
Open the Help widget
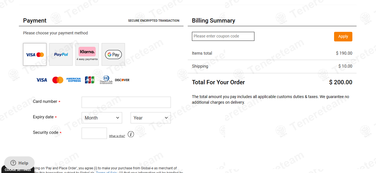19,163
